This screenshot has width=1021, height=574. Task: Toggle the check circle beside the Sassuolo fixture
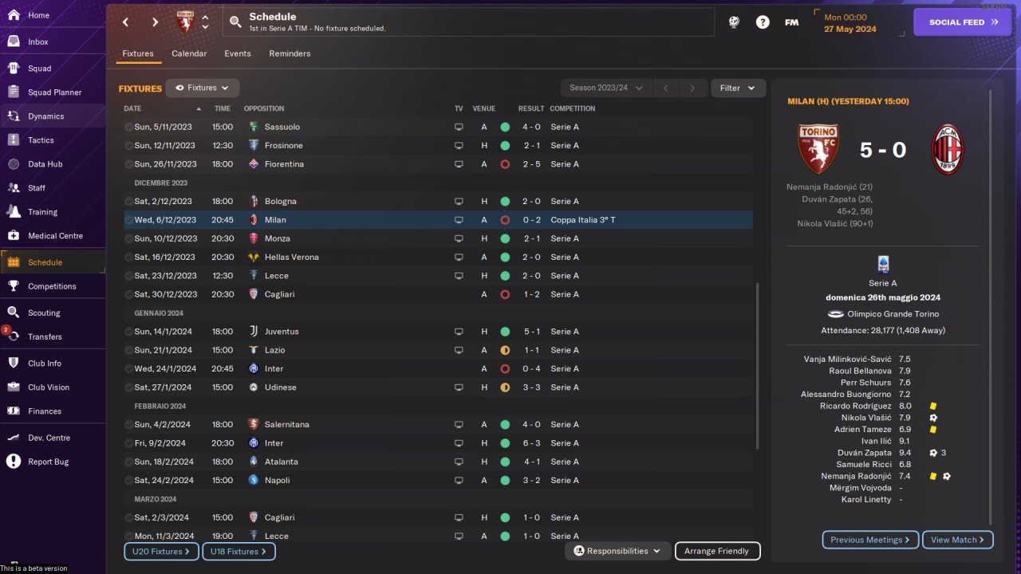[x=128, y=127]
